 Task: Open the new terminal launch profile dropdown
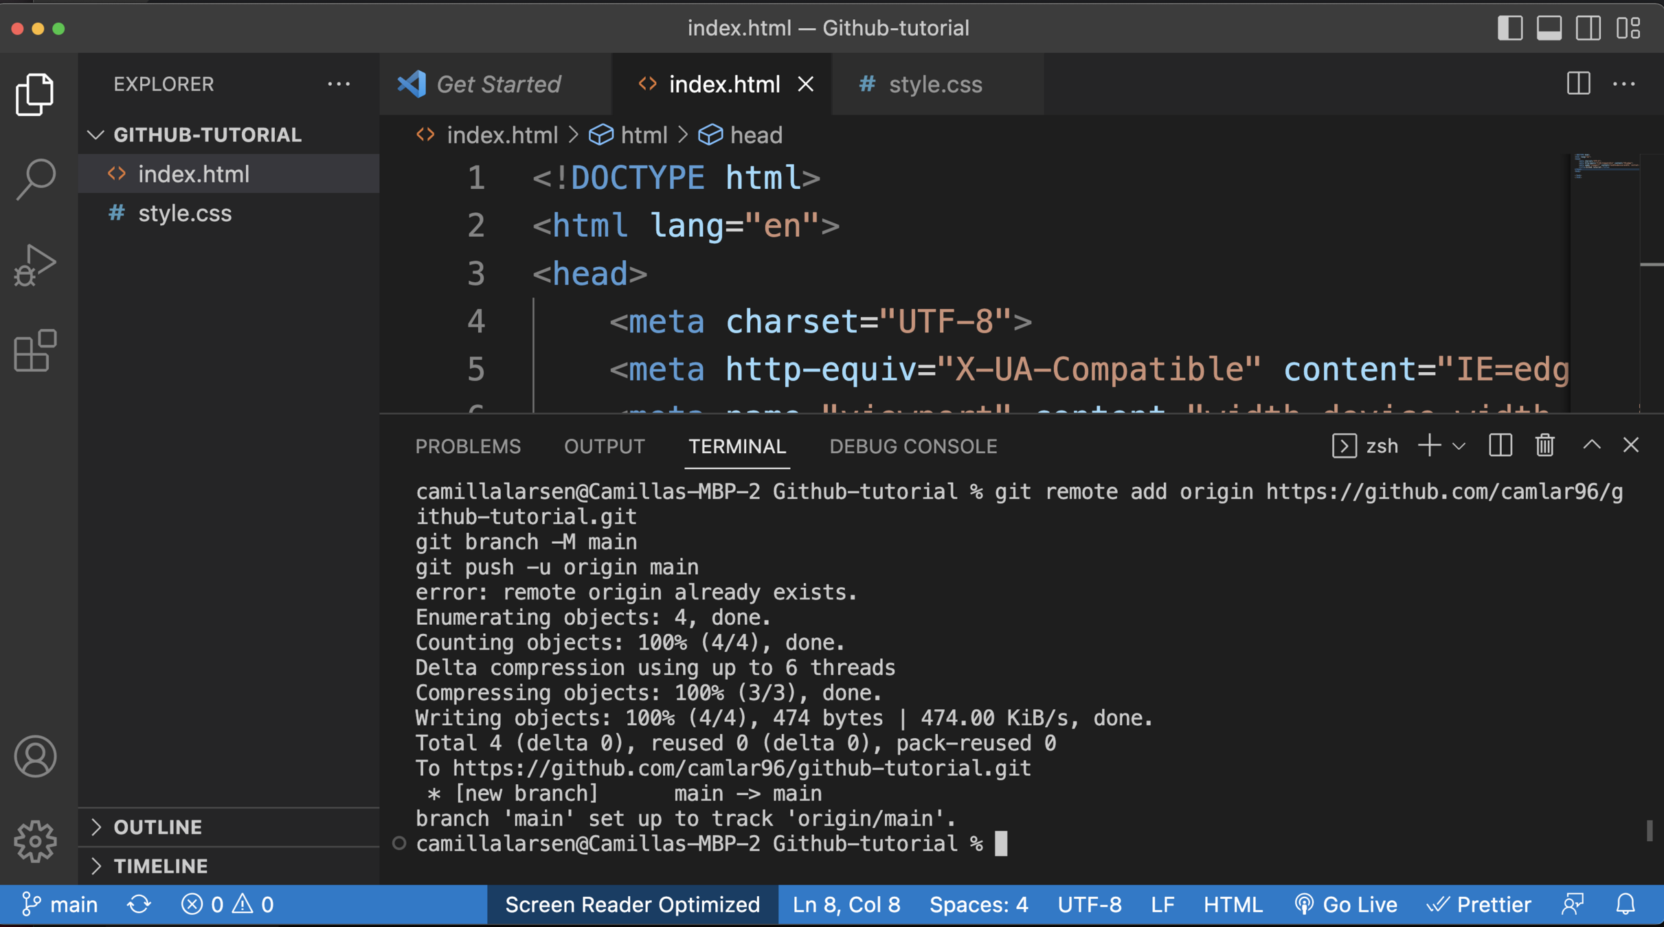click(1459, 446)
